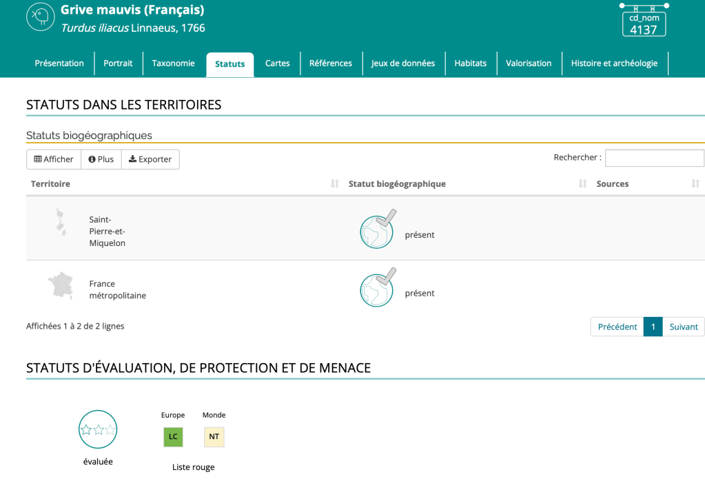Click the globe present icon for France métropolitaine

tap(378, 287)
